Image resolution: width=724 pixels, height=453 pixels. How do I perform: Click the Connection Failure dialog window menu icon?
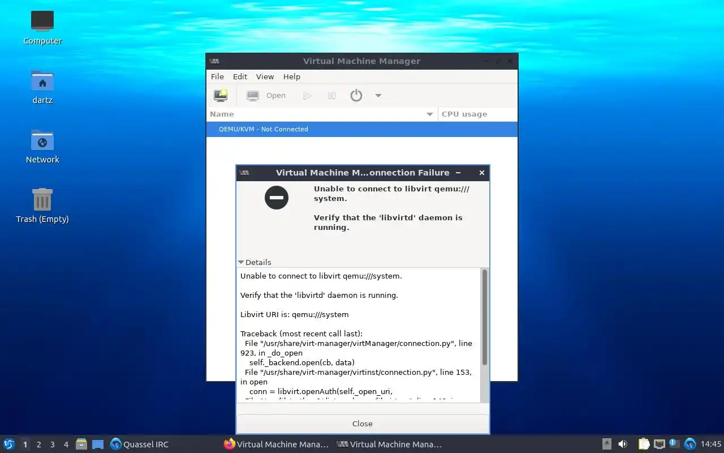244,173
